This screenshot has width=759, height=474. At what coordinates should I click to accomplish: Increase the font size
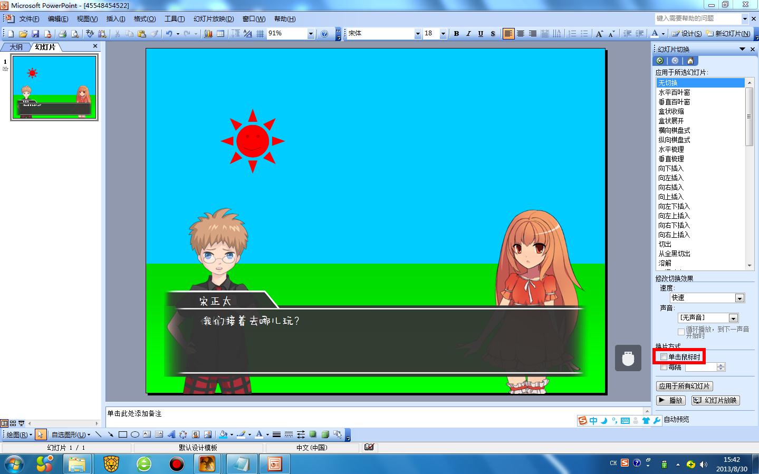(x=599, y=34)
